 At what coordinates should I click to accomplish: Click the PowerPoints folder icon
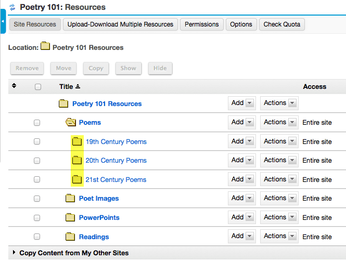point(70,217)
